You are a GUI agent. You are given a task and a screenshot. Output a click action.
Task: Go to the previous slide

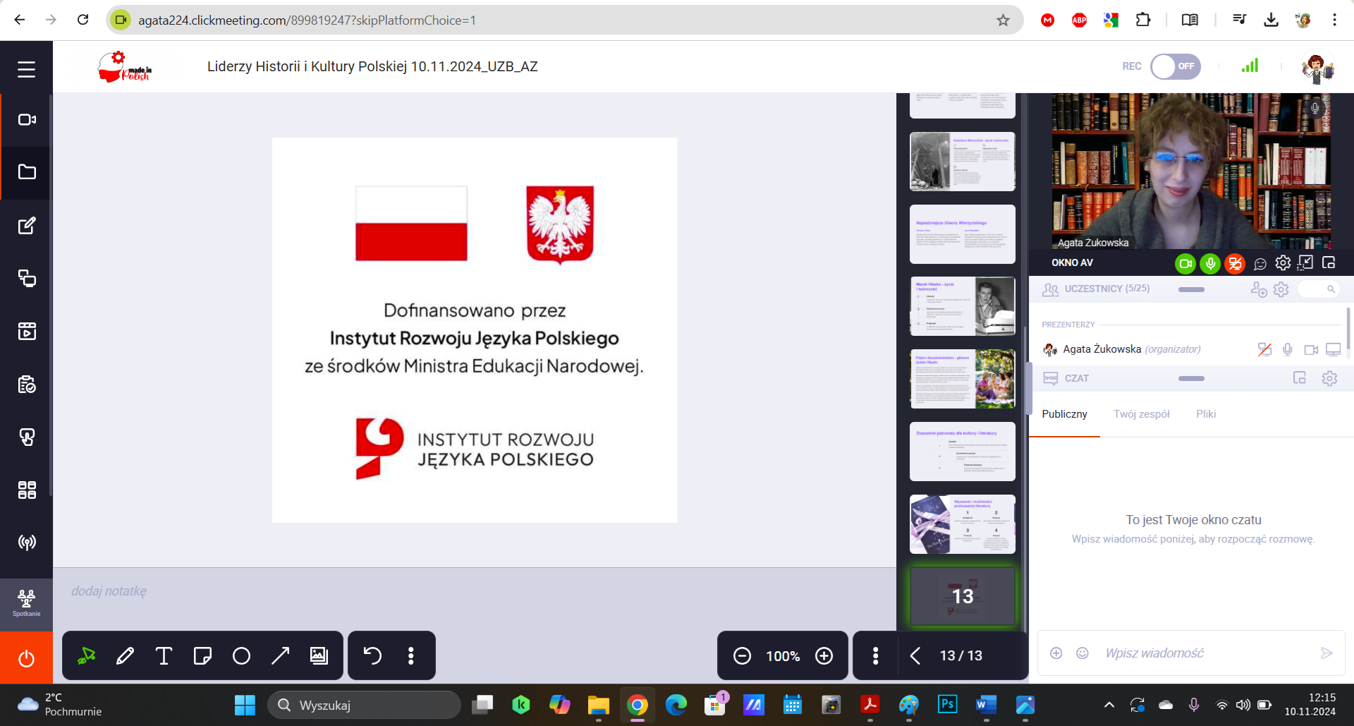915,655
